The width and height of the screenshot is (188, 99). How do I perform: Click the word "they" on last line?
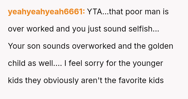pyautogui.click(x=33, y=81)
